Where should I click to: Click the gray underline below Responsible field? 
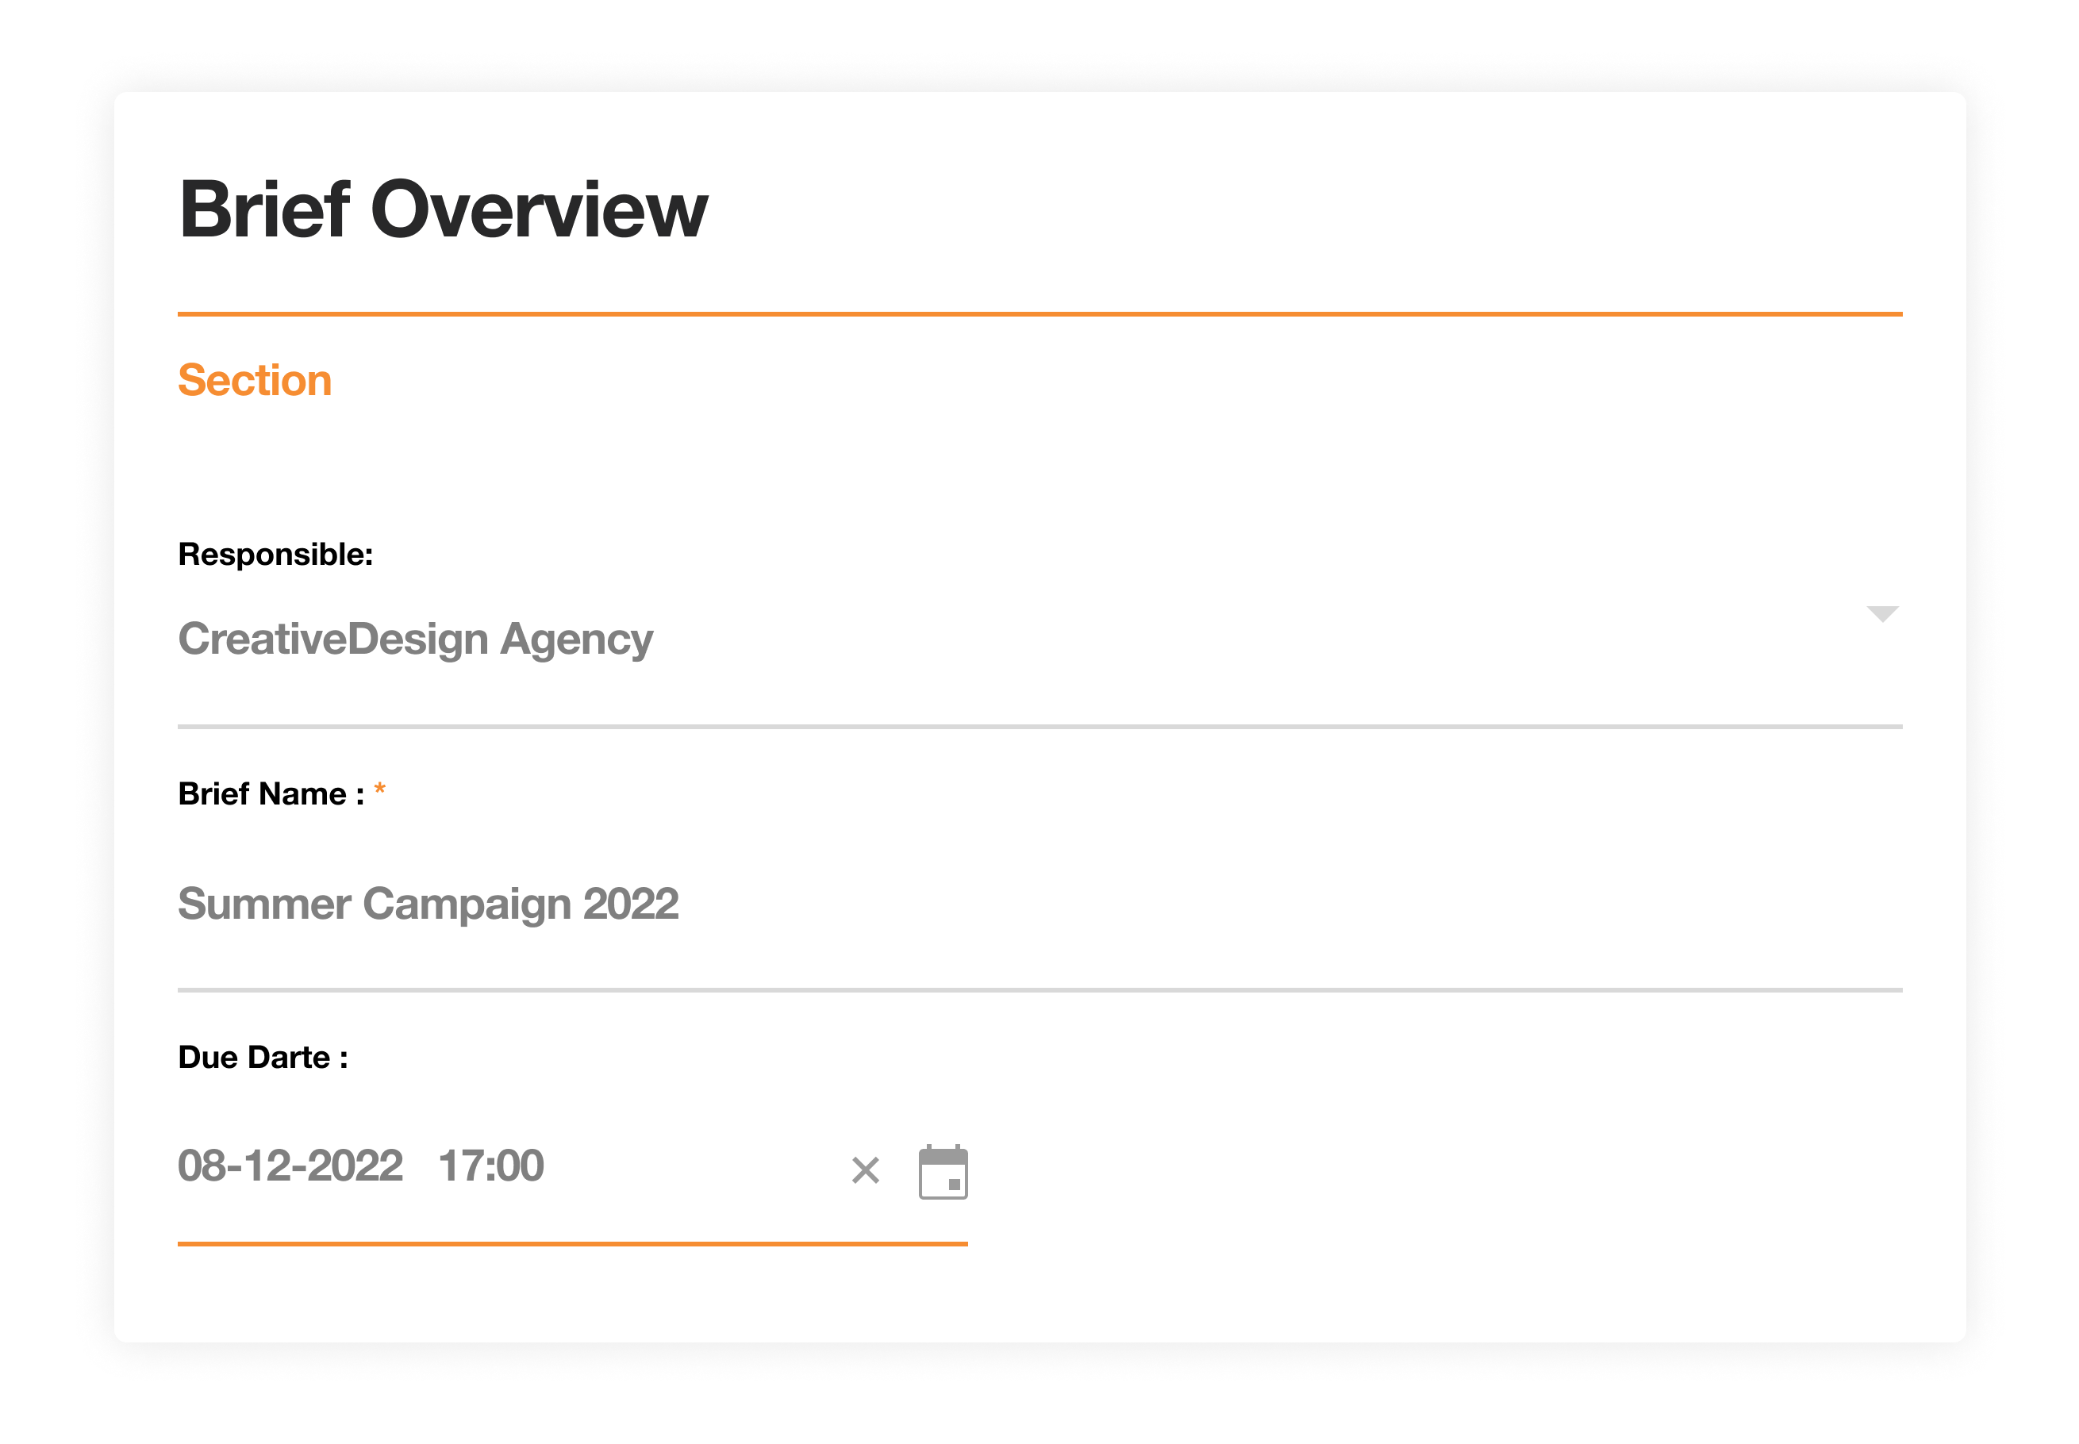(1039, 726)
